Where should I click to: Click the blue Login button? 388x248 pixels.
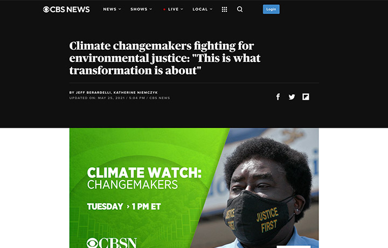tap(271, 9)
